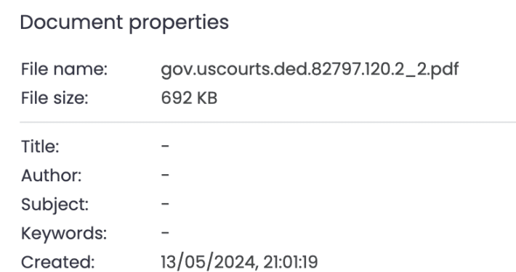Screen dimensions: 516x272
Task: Click the empty Keywords value dash
Action: point(165,233)
